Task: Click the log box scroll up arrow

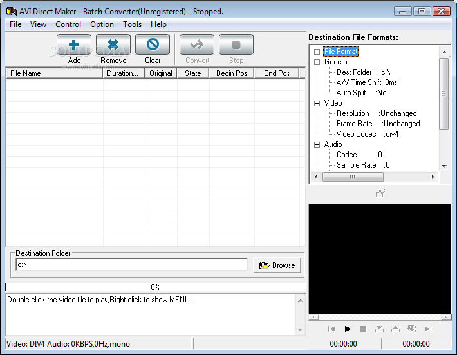Action: point(300,300)
